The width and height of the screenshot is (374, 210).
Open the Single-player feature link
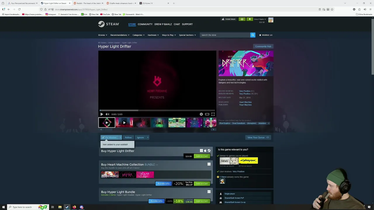pyautogui.click(x=230, y=194)
